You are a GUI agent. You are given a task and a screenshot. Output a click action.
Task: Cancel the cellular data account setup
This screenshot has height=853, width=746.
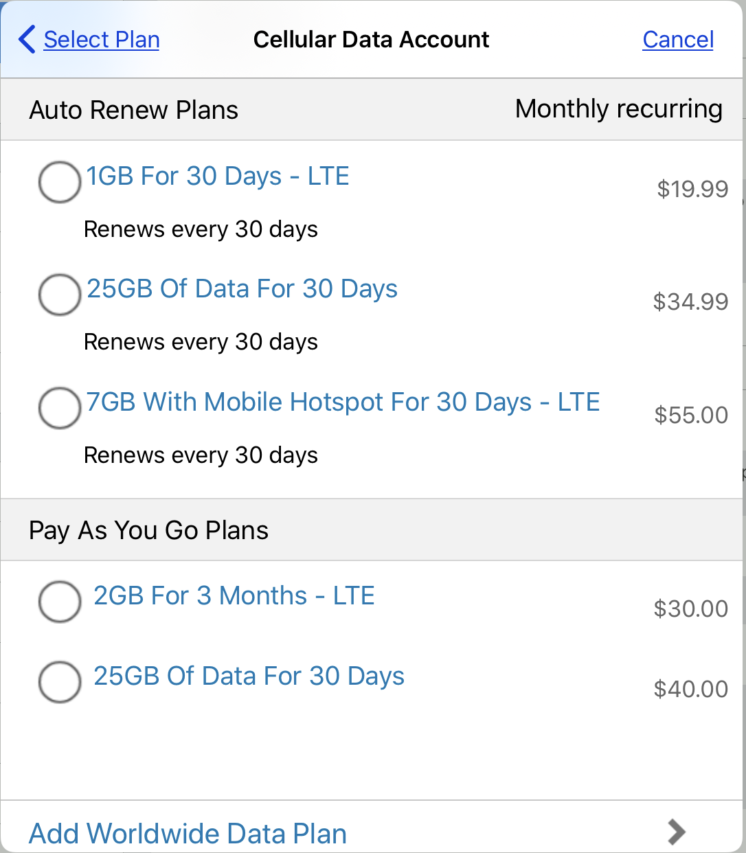click(677, 40)
